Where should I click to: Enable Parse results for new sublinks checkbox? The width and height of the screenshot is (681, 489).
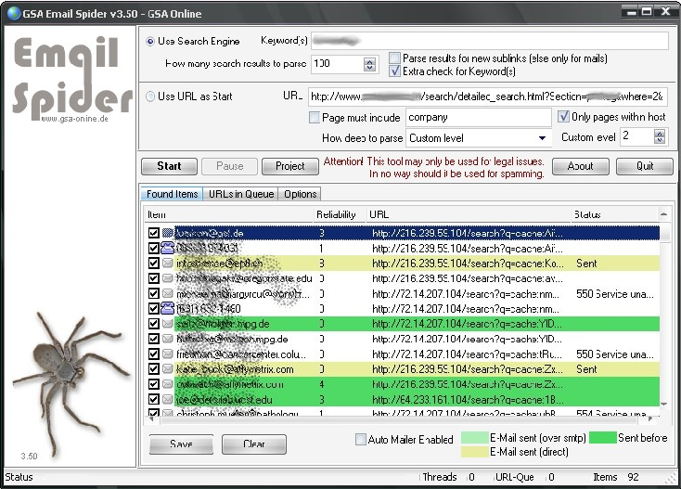point(394,58)
